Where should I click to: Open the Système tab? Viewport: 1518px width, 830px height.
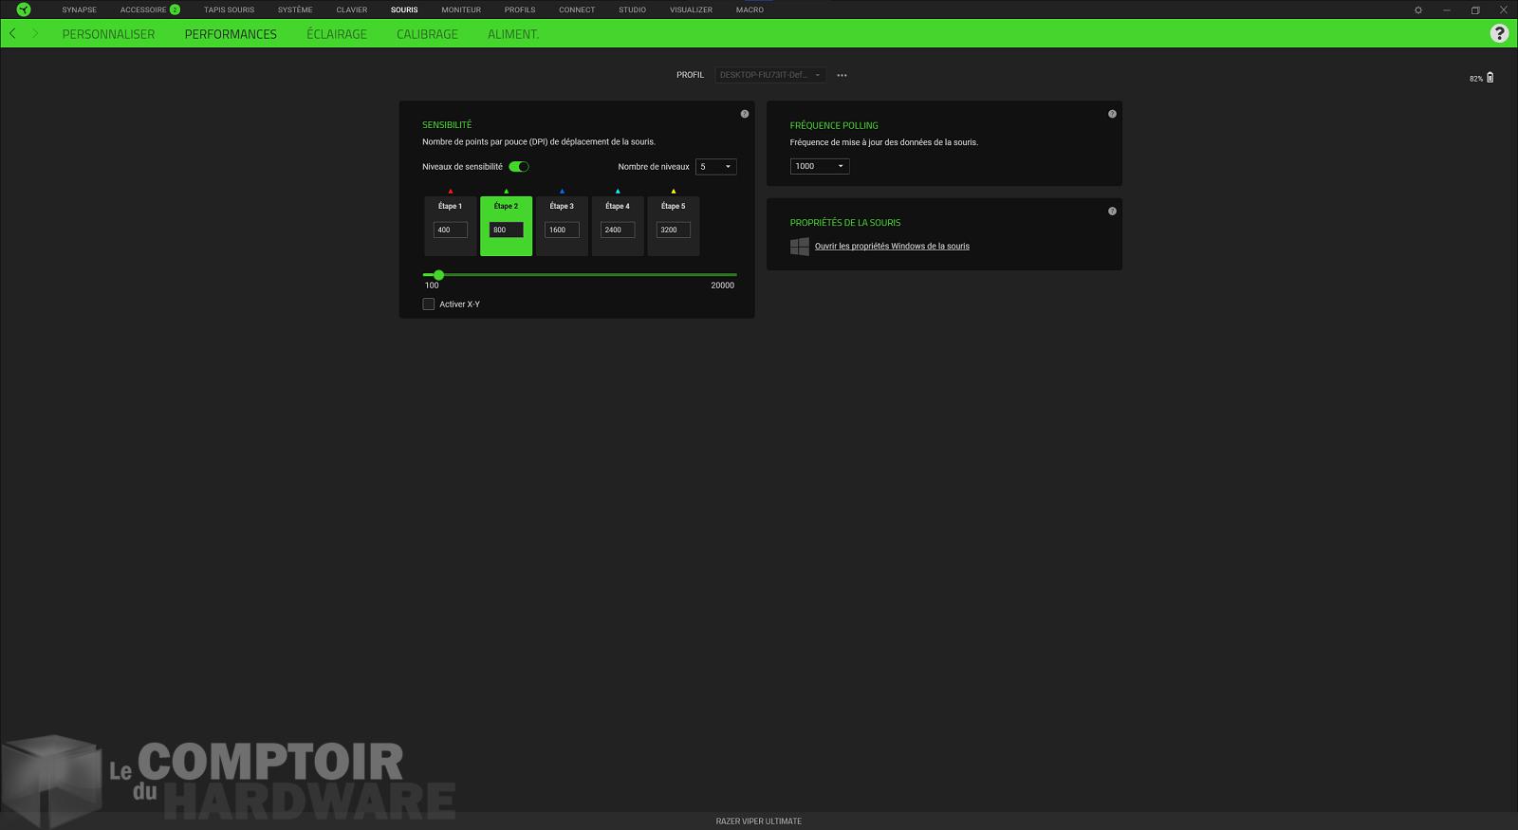pyautogui.click(x=295, y=9)
